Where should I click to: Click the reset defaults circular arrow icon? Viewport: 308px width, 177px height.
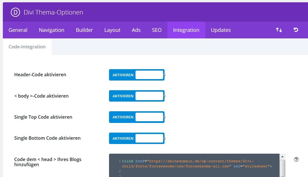(x=296, y=30)
